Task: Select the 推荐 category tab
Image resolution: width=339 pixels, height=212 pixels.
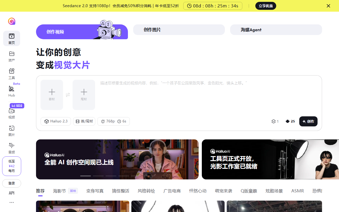Action: coord(40,191)
